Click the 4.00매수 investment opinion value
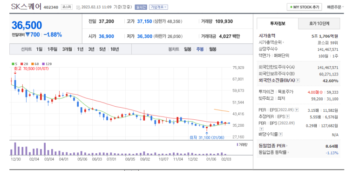Screen dimensions: 346x171 pyautogui.click(x=315, y=92)
